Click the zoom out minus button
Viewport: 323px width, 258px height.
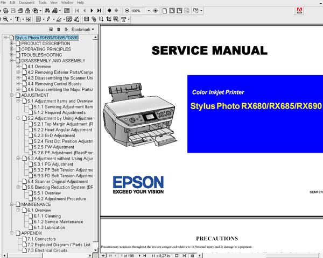(127, 11)
